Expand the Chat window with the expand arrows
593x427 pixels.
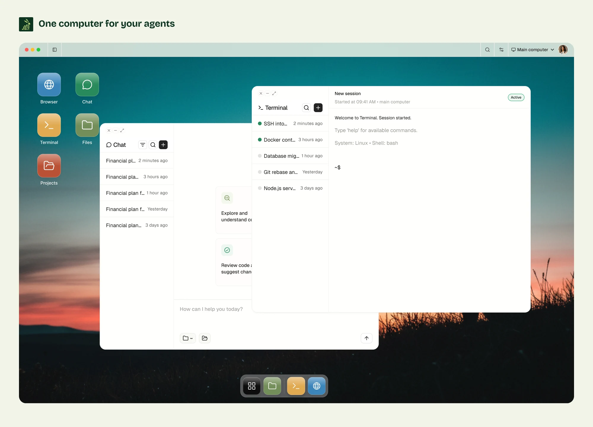(122, 130)
